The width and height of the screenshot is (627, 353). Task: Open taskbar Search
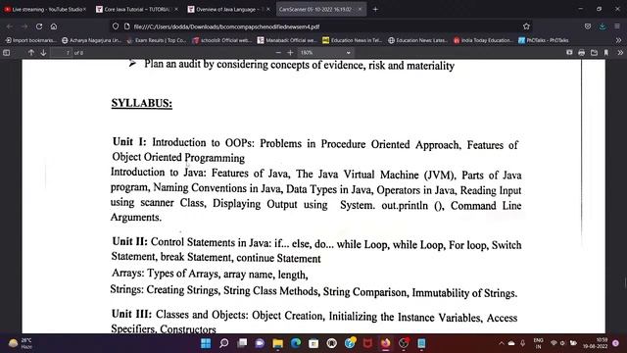[x=224, y=343]
